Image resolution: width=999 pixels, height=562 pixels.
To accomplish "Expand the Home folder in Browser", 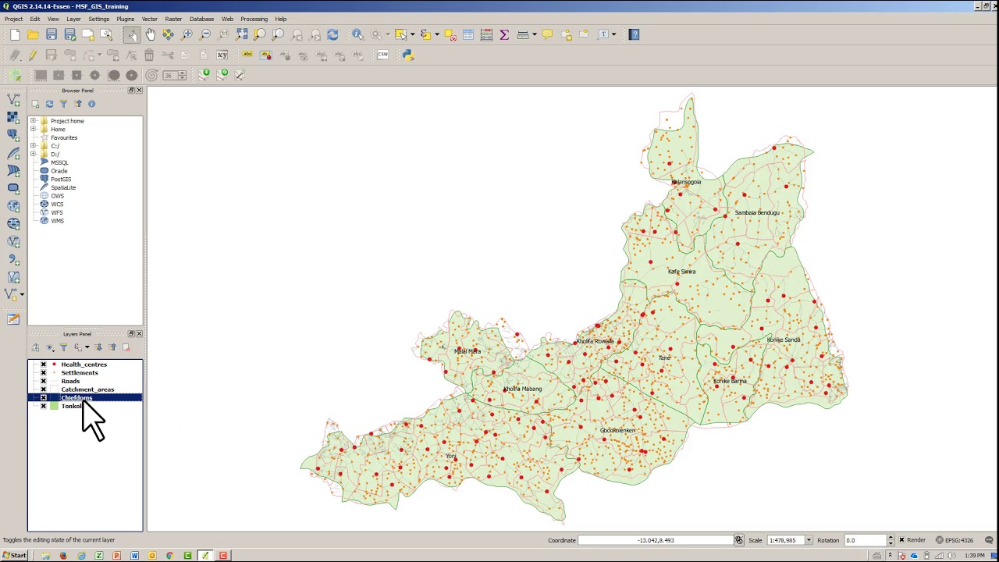I will [33, 130].
